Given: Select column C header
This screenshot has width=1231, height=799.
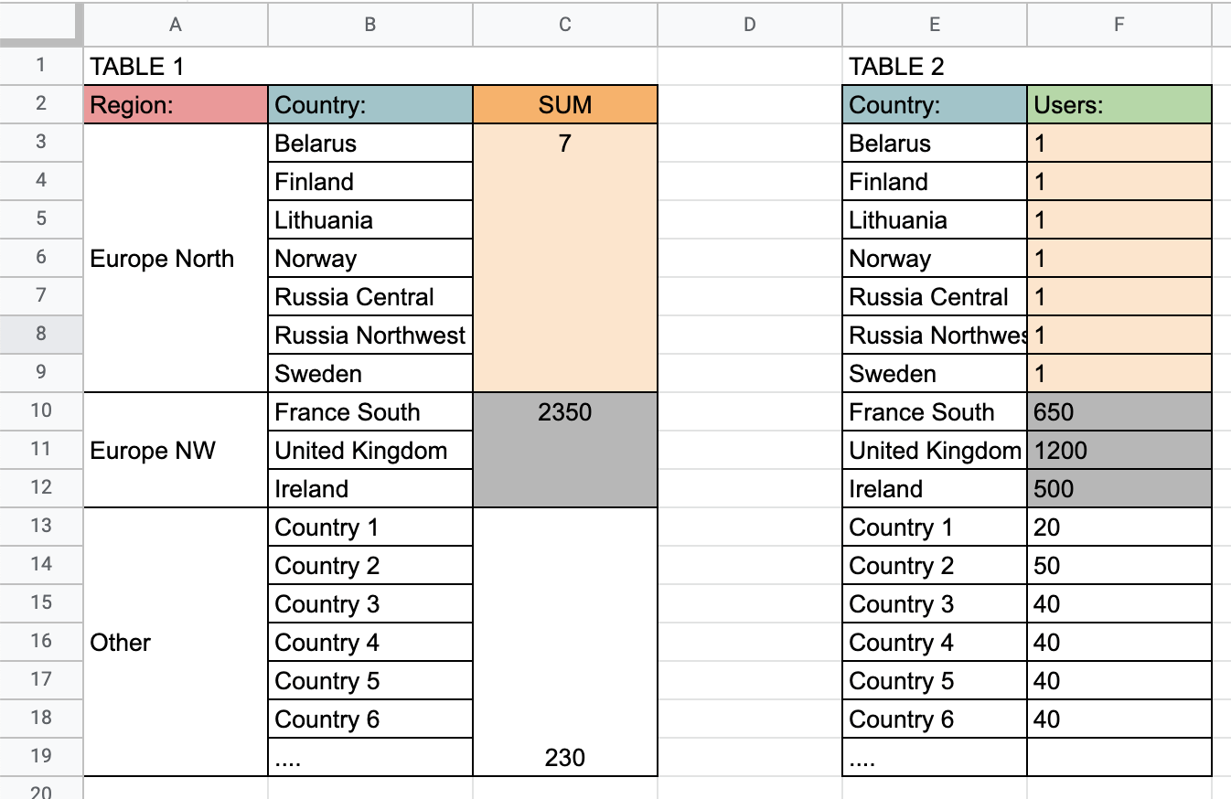Looking at the screenshot, I should coord(565,25).
